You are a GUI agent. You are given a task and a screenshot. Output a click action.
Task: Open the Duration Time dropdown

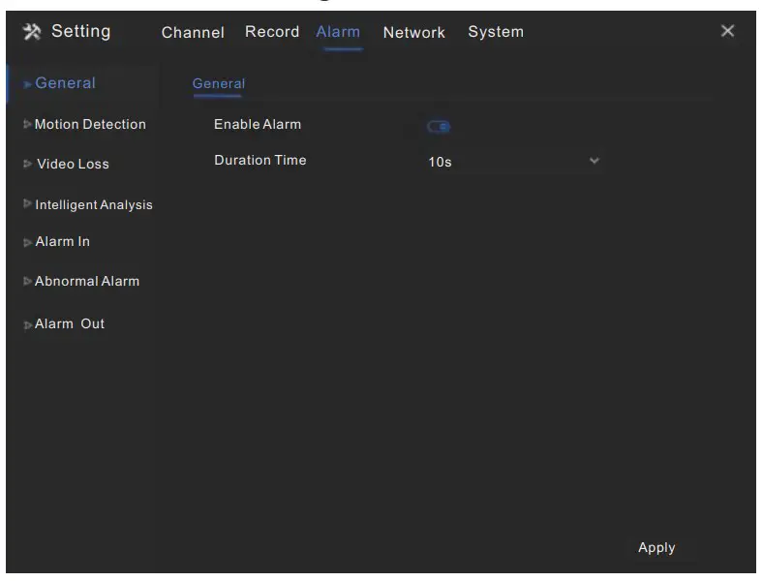coord(513,162)
